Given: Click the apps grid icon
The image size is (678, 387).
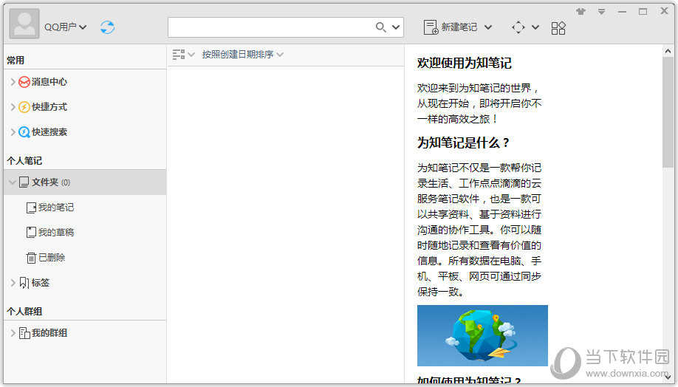Looking at the screenshot, I should pyautogui.click(x=558, y=28).
